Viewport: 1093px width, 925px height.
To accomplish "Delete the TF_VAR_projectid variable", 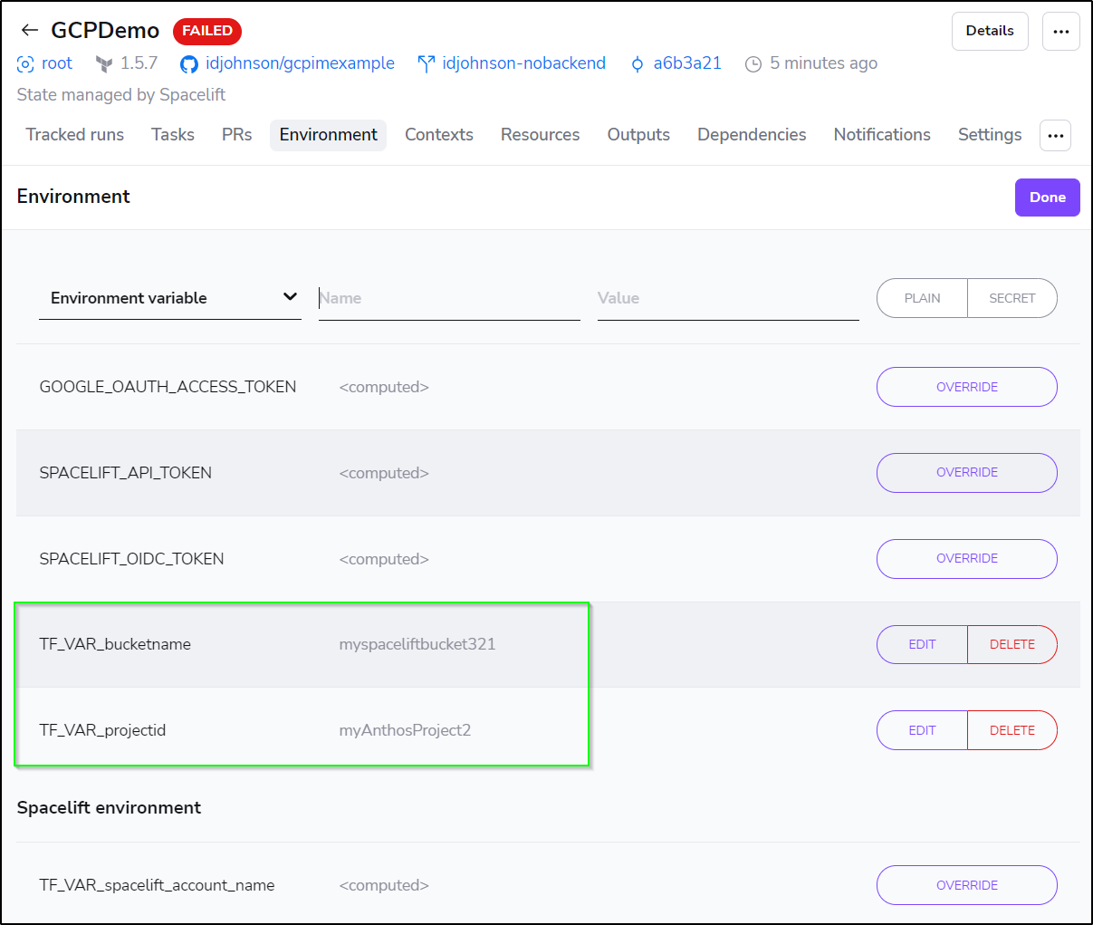I will [x=1012, y=730].
